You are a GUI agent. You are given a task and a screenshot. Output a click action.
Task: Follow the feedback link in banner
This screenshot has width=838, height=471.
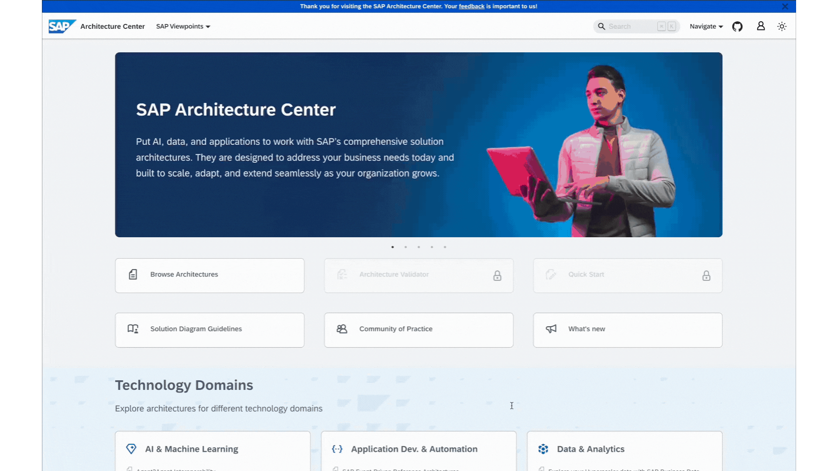(471, 7)
